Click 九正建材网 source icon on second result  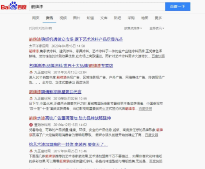[x=31, y=72]
